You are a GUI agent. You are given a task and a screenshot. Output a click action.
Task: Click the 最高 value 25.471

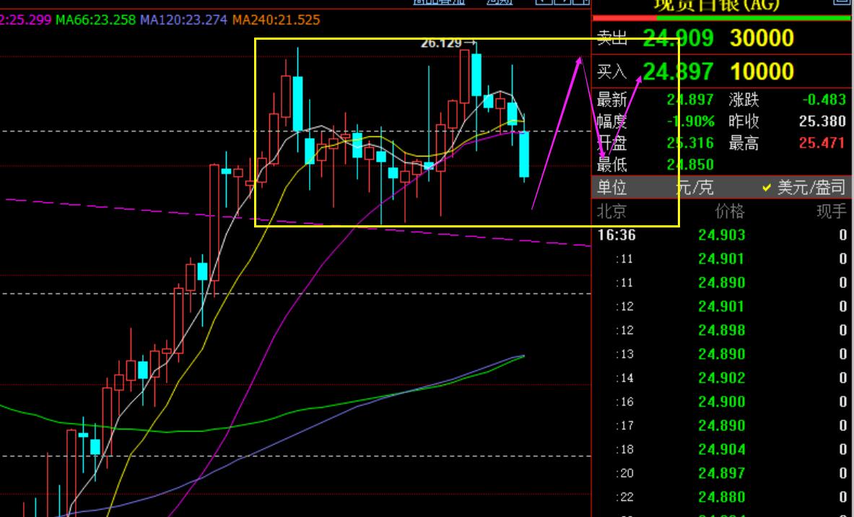coord(822,144)
